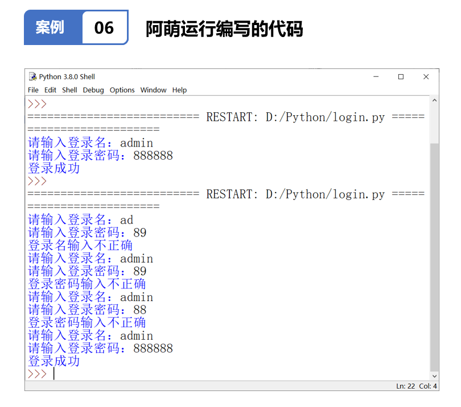Click the '案例' blue label
This screenshot has width=461, height=407.
50,27
